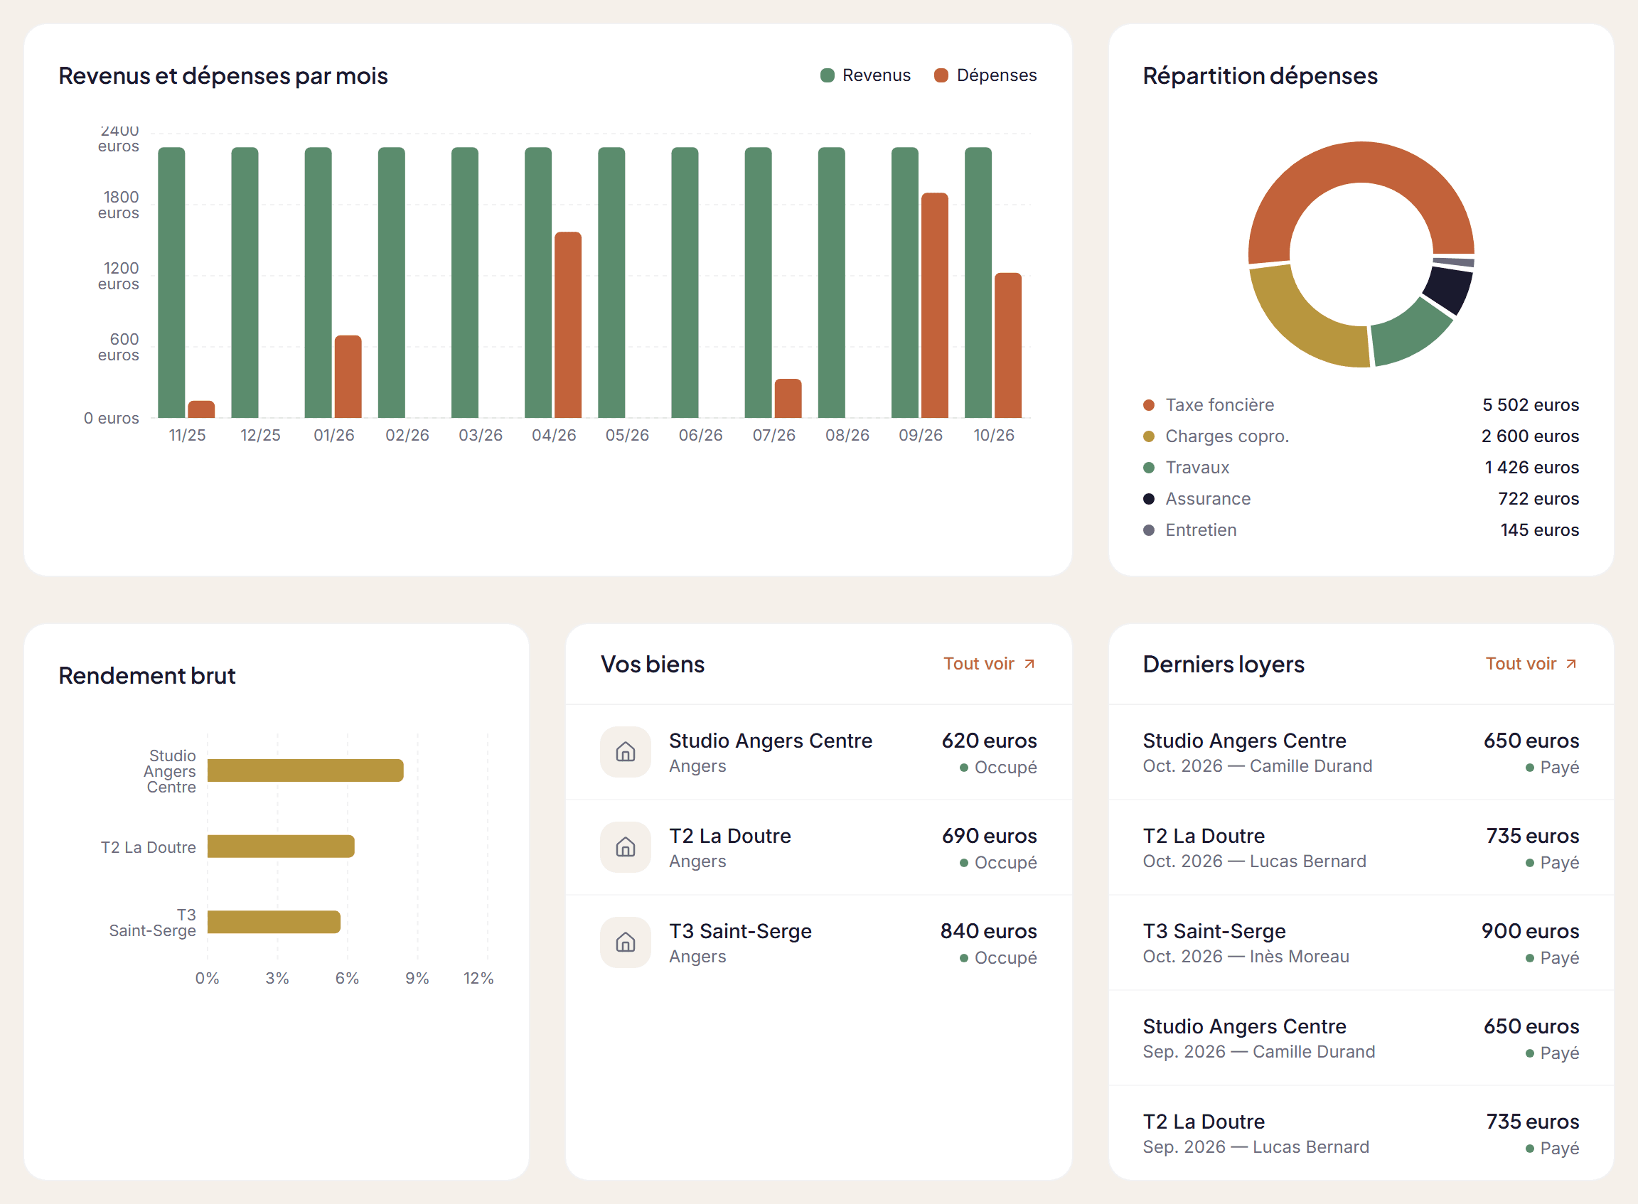
Task: Click the T2 La Doutre yield bar
Action: (x=281, y=847)
